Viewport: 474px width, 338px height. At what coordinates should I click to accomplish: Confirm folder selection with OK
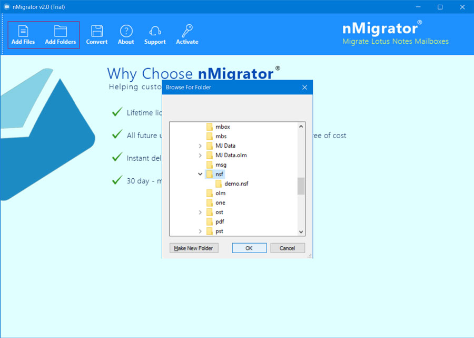click(x=249, y=248)
